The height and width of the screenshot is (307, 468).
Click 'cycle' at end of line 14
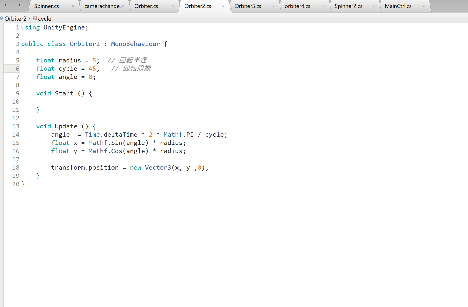point(214,135)
